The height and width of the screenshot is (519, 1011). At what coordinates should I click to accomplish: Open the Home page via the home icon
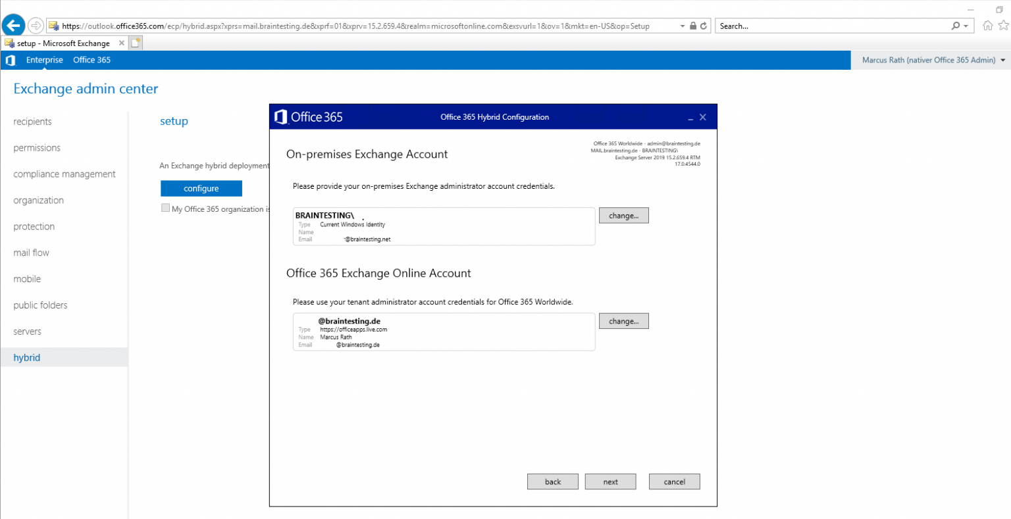click(989, 25)
